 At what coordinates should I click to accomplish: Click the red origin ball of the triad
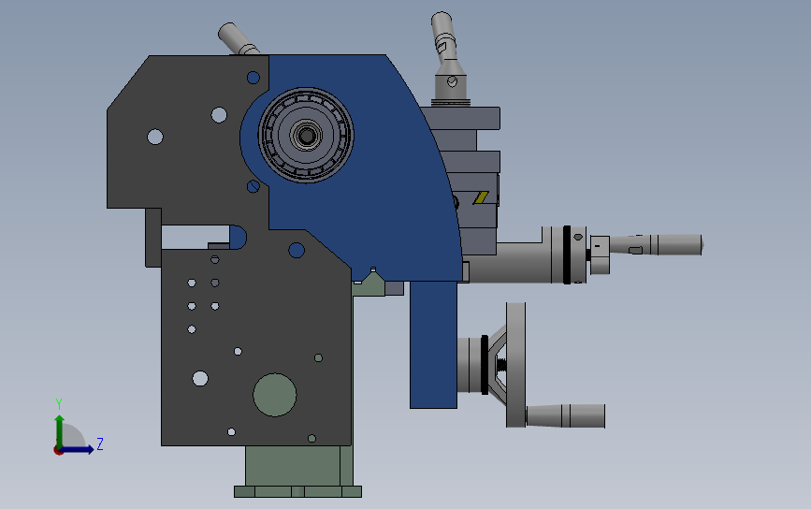[x=58, y=451]
